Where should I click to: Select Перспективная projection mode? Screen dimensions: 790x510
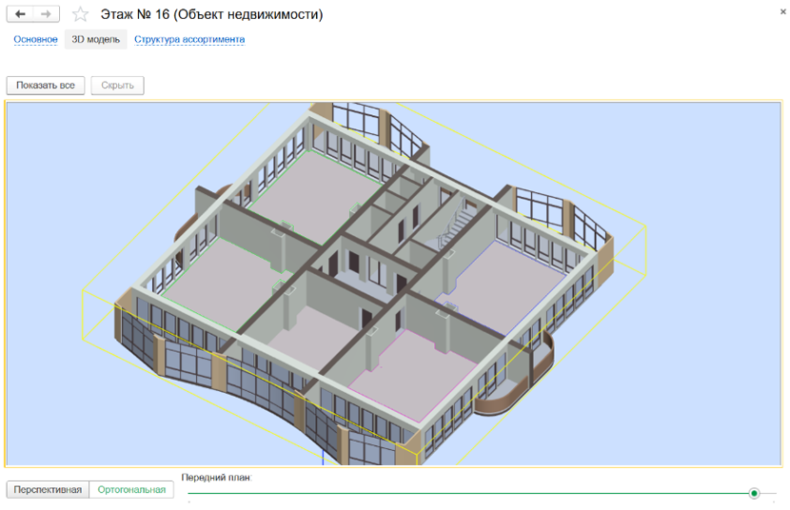[48, 489]
